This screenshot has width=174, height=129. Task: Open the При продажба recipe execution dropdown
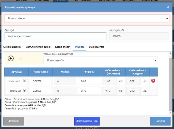pos(100,60)
